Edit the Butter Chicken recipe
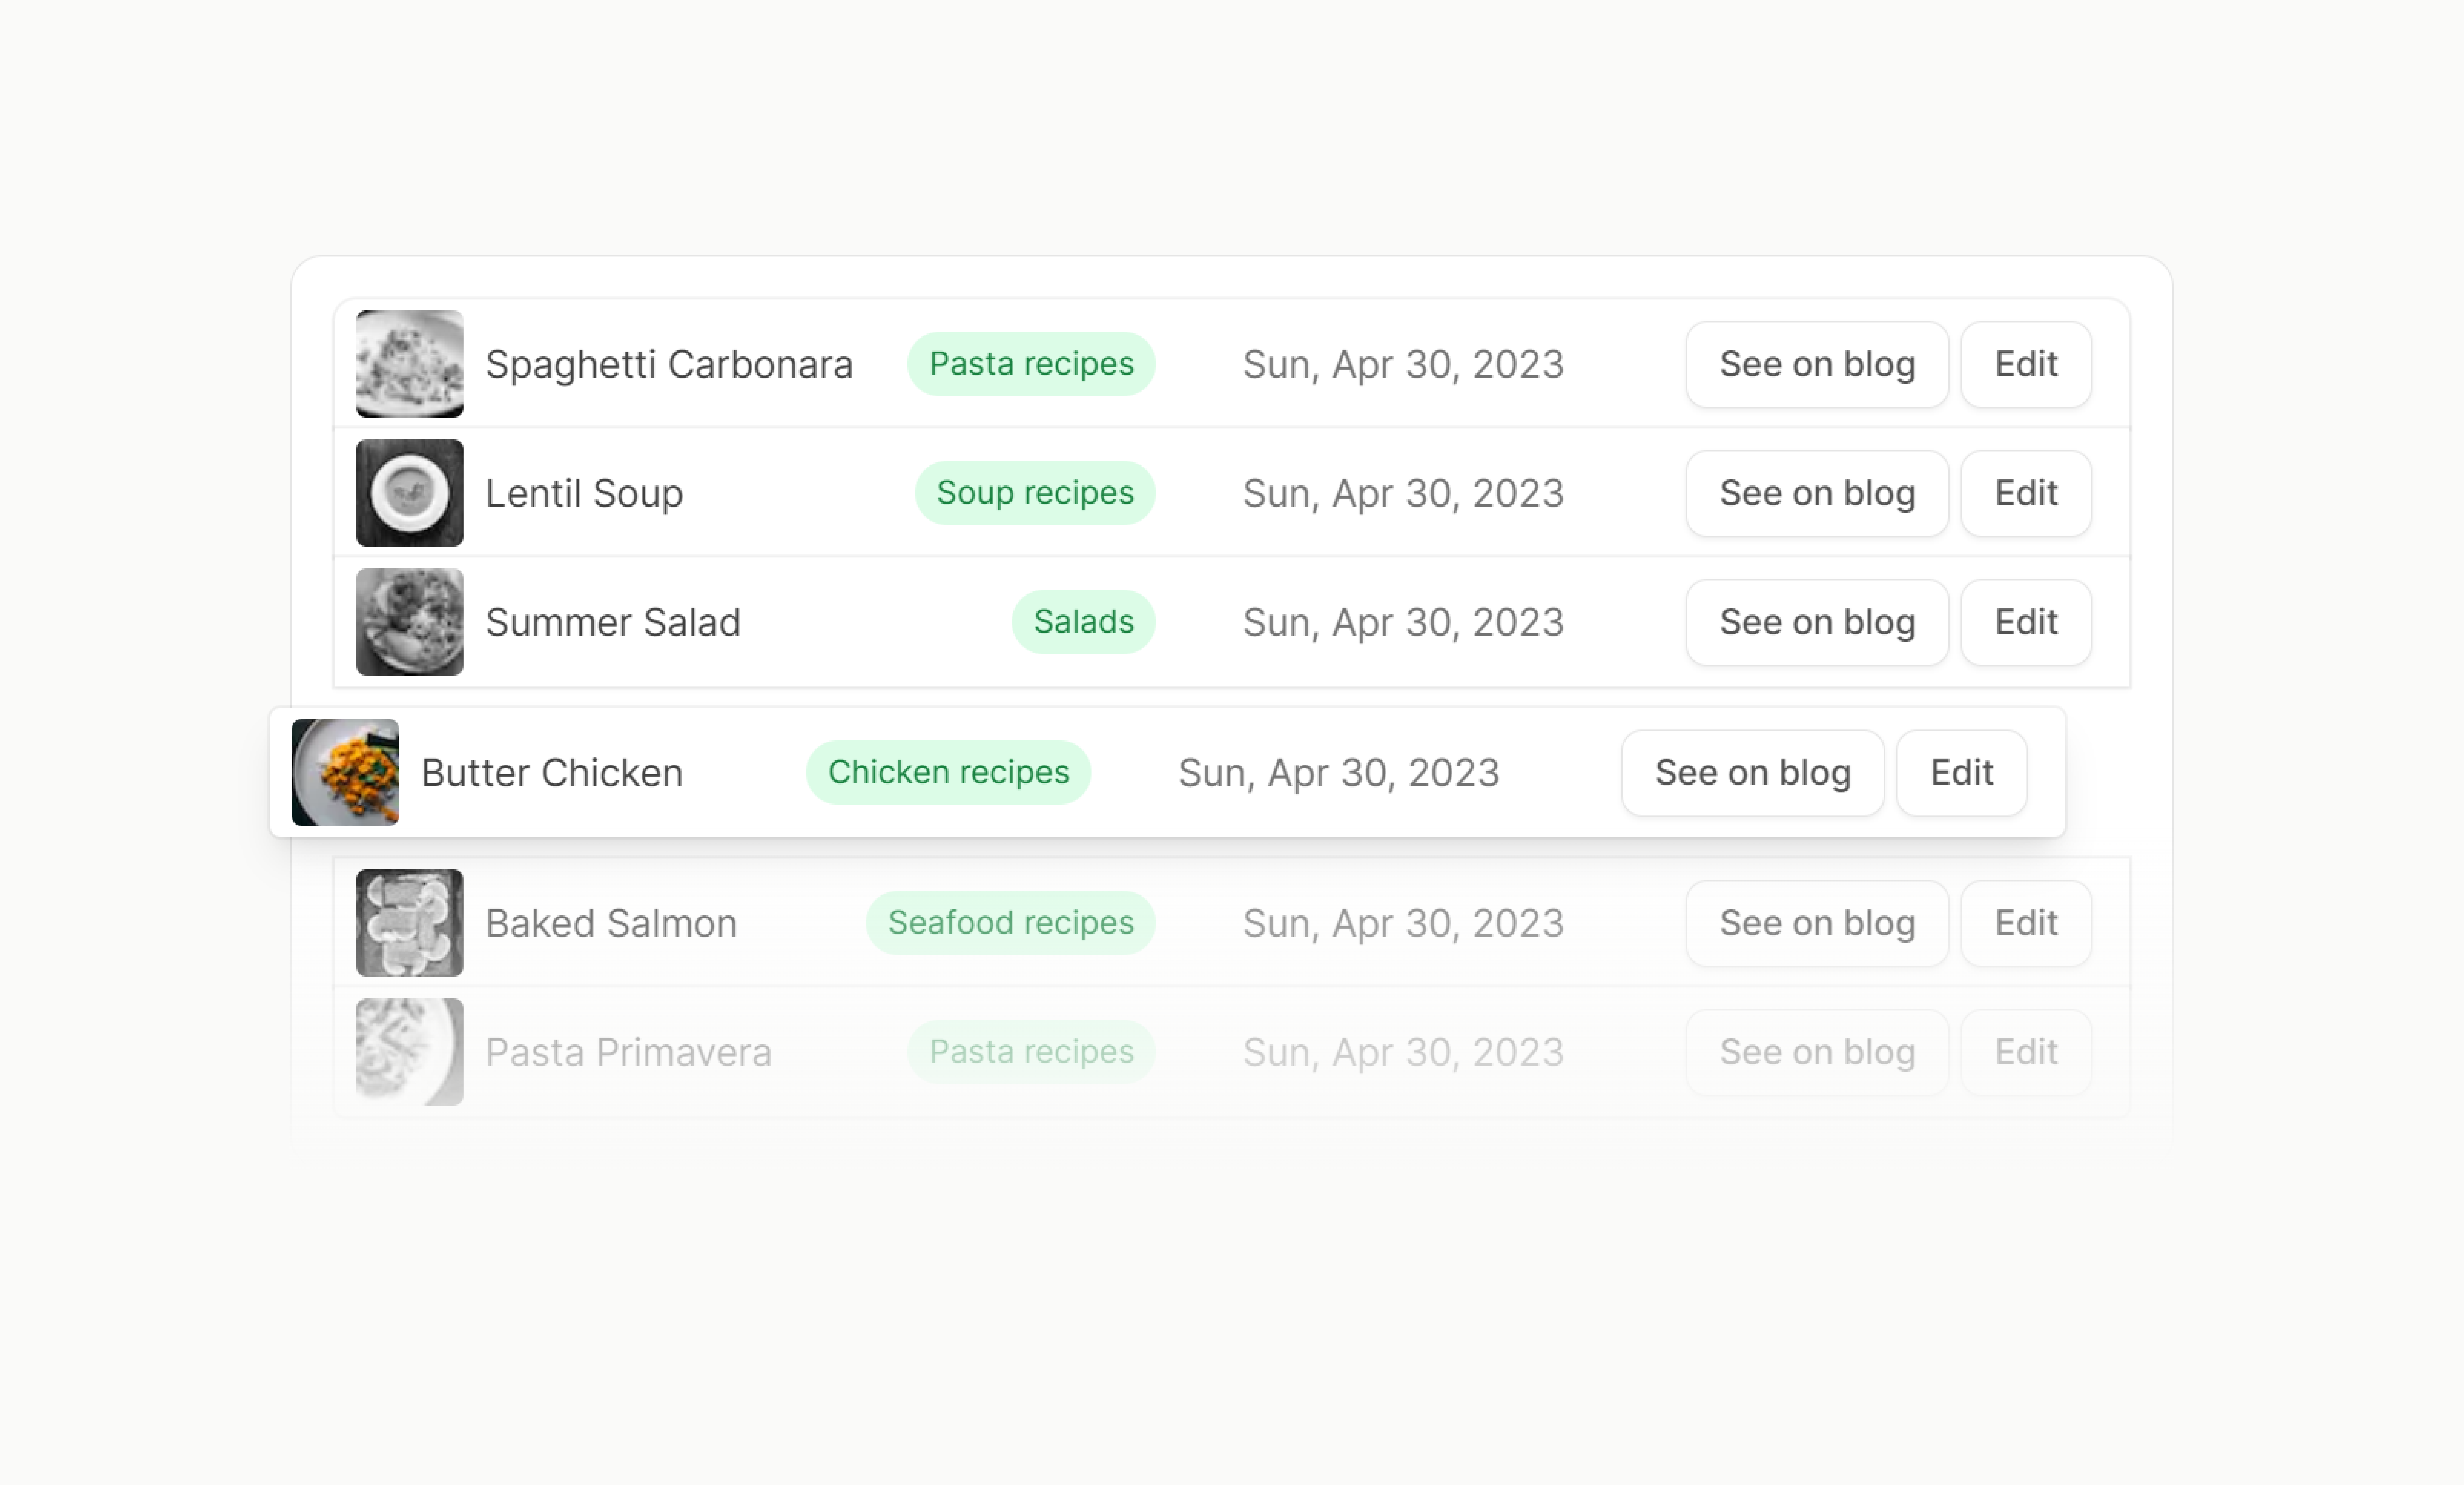The image size is (2464, 1485). 1961,772
